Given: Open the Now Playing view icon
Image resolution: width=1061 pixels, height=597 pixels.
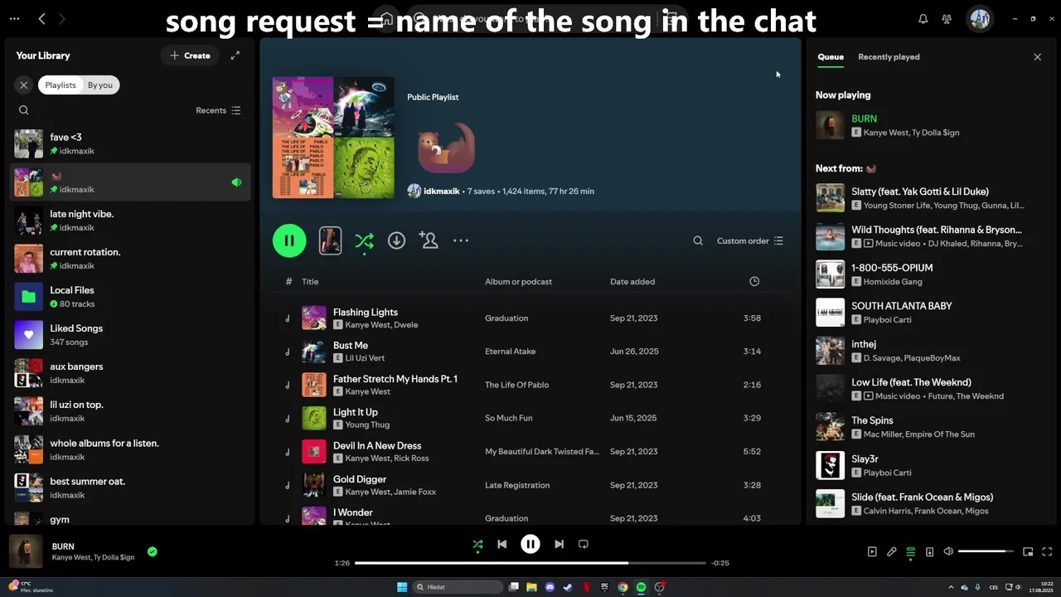Looking at the screenshot, I should click(x=872, y=551).
